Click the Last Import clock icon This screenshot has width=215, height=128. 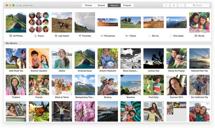(56, 36)
